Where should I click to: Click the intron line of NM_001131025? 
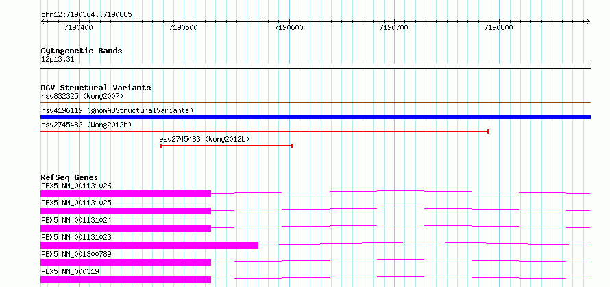pyautogui.click(x=401, y=209)
